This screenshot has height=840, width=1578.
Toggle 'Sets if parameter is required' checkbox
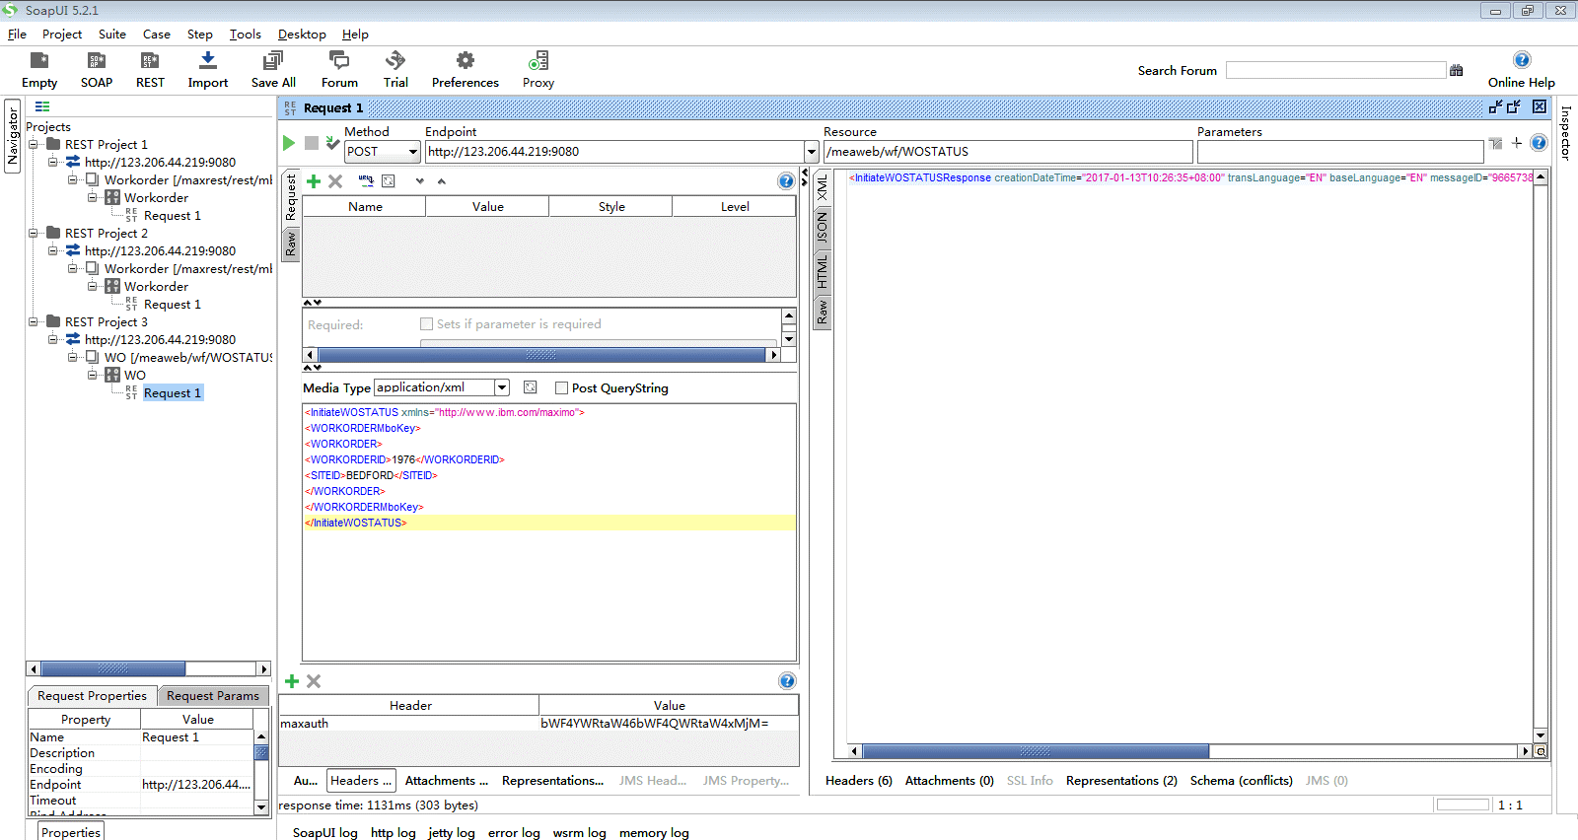coord(427,323)
